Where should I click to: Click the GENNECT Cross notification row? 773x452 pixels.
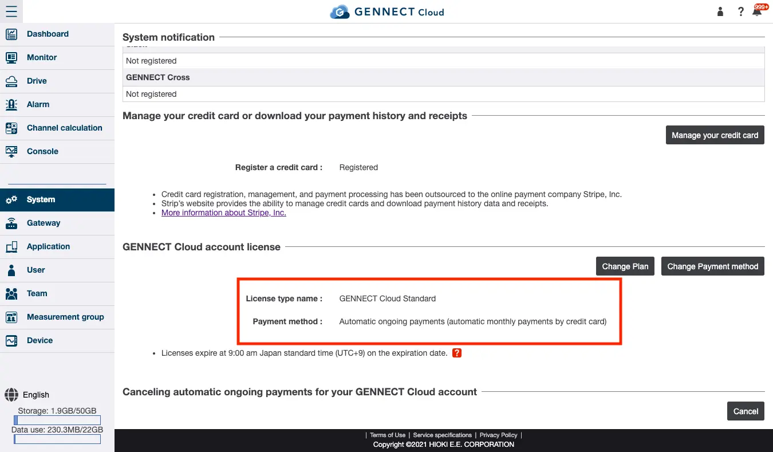tap(444, 77)
